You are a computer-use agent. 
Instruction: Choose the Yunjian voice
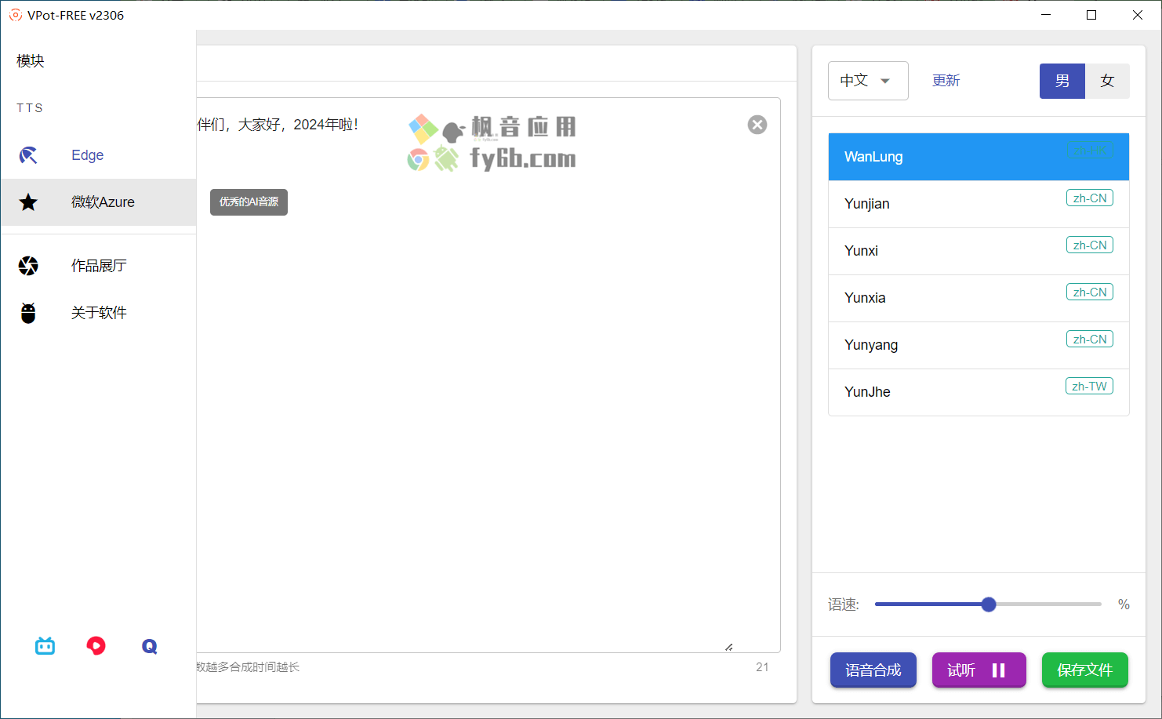(x=979, y=204)
